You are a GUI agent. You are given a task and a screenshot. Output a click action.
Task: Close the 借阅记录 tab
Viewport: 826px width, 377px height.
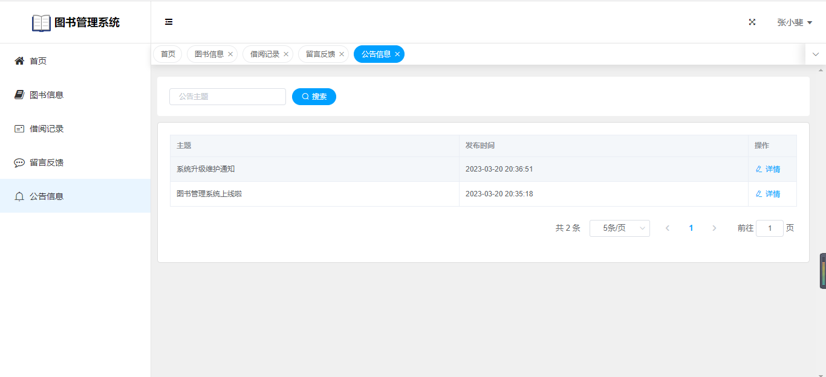pos(286,54)
